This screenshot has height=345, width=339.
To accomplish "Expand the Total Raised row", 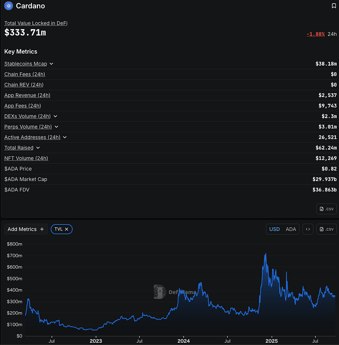I will pyautogui.click(x=38, y=148).
